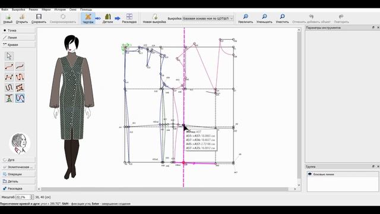Create a new pattern with Новый icon
The image size is (380, 214).
(8, 18)
